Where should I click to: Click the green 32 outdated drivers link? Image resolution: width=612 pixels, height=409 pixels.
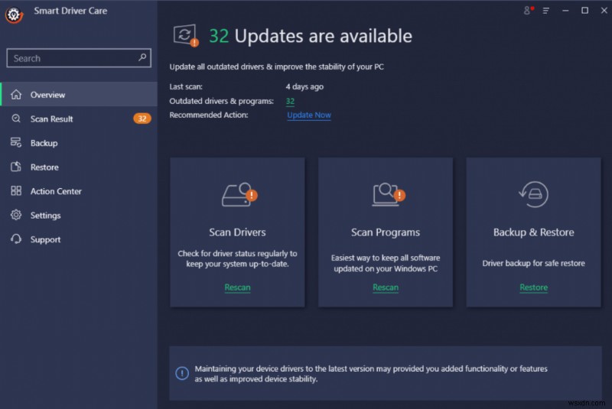click(290, 102)
